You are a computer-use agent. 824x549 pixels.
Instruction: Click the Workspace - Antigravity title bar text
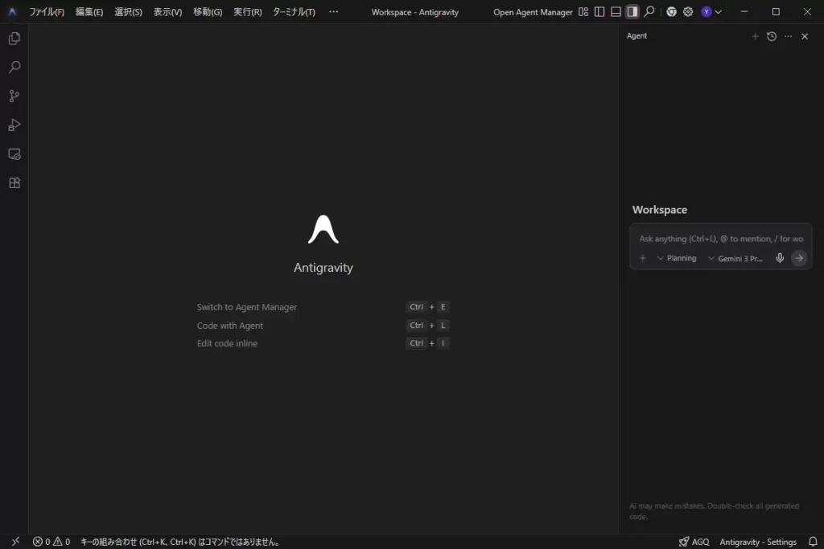pos(415,12)
